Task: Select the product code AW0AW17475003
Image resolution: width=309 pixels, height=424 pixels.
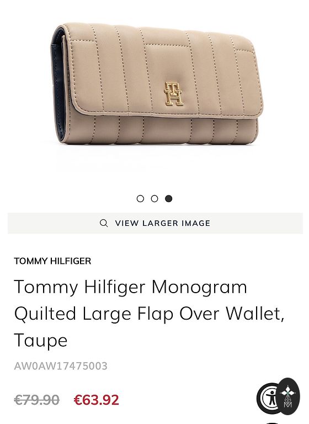Action: click(x=61, y=366)
